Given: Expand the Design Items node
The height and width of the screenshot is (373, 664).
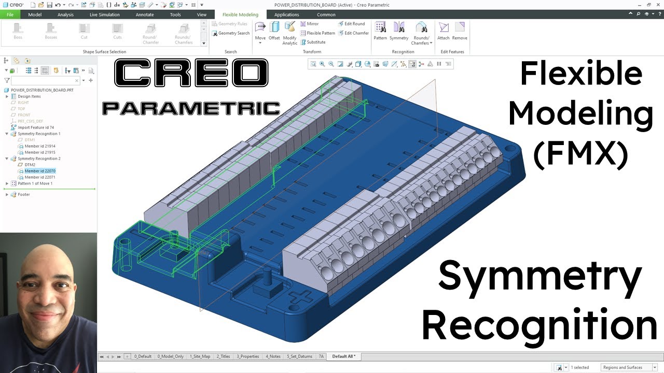Looking at the screenshot, I should 7,96.
